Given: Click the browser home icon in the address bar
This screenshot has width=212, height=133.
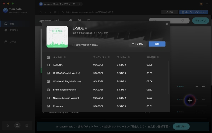Looking at the screenshot, I should pyautogui.click(x=41, y=12).
